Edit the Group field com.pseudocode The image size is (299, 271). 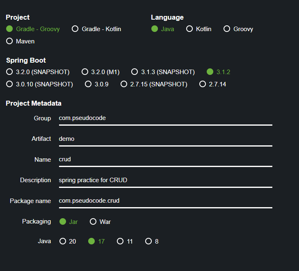point(166,118)
